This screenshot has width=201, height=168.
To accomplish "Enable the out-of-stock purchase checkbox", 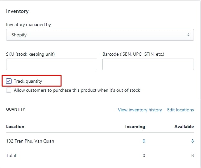I will 9,90.
